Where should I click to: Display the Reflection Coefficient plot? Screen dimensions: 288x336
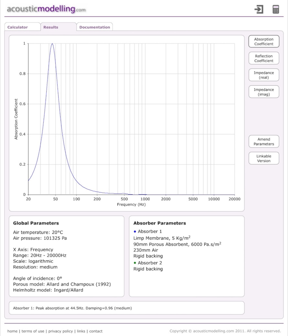[264, 58]
